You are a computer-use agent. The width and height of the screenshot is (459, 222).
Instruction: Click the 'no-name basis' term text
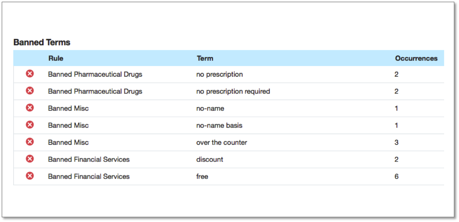coord(219,125)
